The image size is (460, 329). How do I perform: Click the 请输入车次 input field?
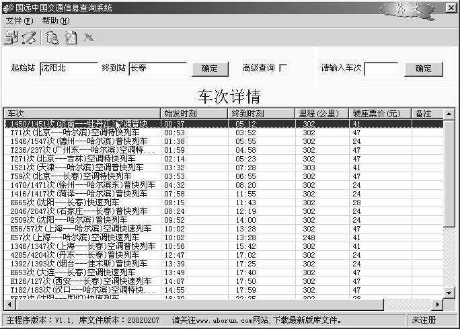(381, 69)
